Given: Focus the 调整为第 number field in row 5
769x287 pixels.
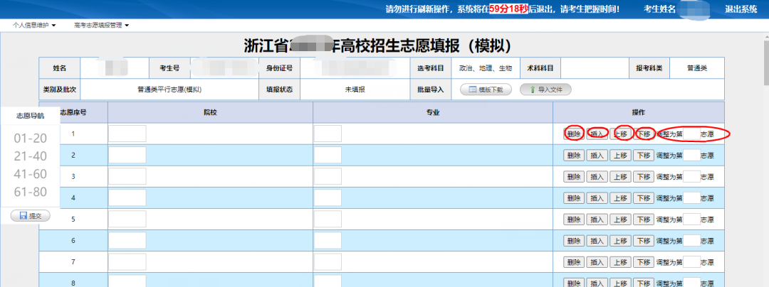Looking at the screenshot, I should 691,219.
